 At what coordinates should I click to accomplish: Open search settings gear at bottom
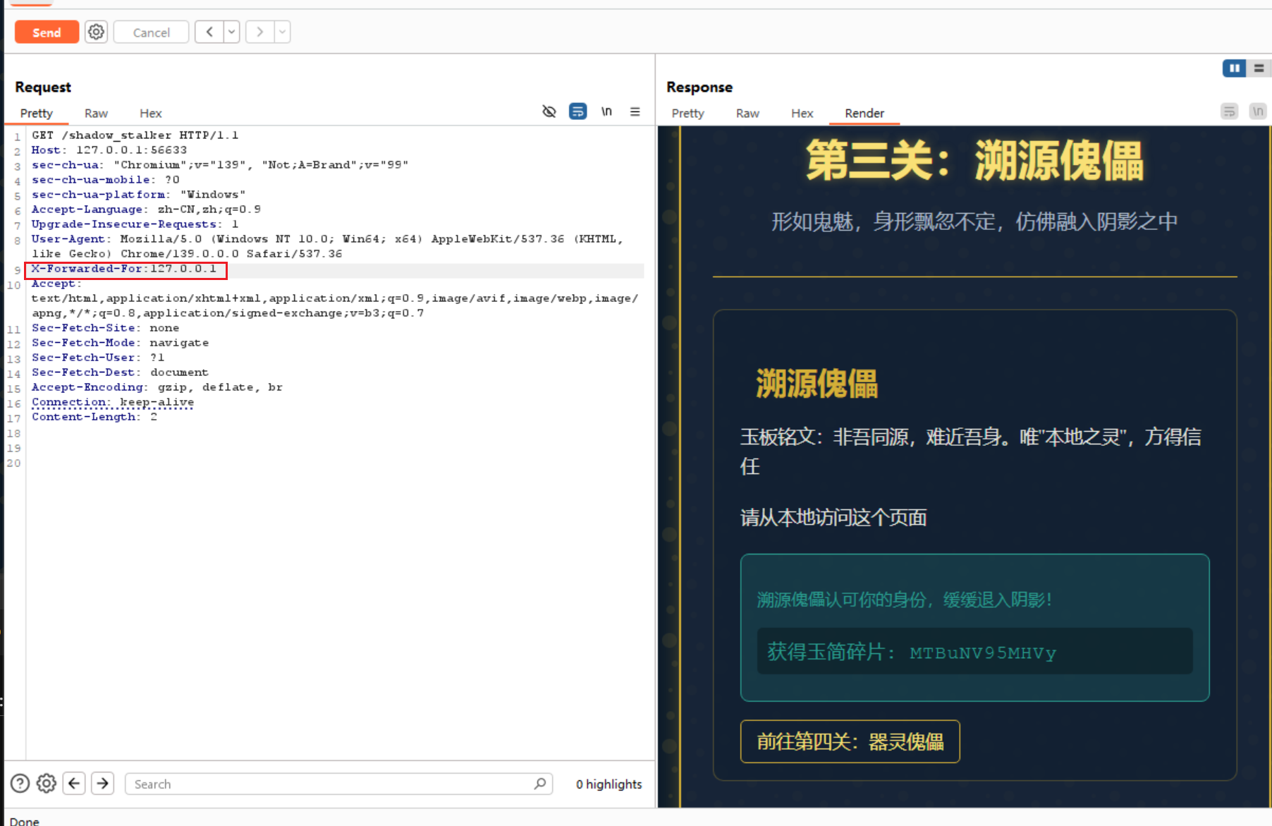coord(47,783)
